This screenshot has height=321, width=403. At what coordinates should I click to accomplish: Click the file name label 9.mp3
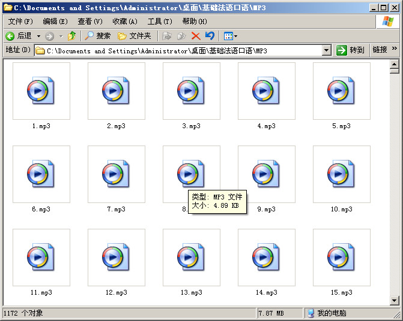(x=266, y=209)
